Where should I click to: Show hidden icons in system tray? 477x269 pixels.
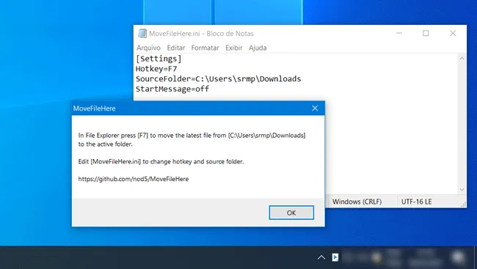pos(321,257)
